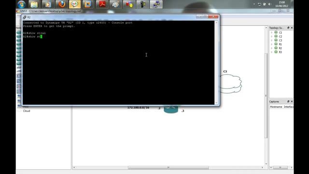The width and height of the screenshot is (309, 174).
Task: Open the Windows Start orb
Action: click(21, 4)
